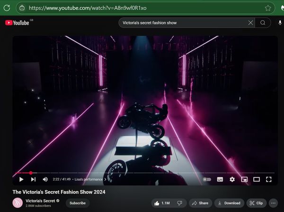Viewport: 284px width, 212px height.
Task: Enable miniplayer mode
Action: [x=244, y=179]
